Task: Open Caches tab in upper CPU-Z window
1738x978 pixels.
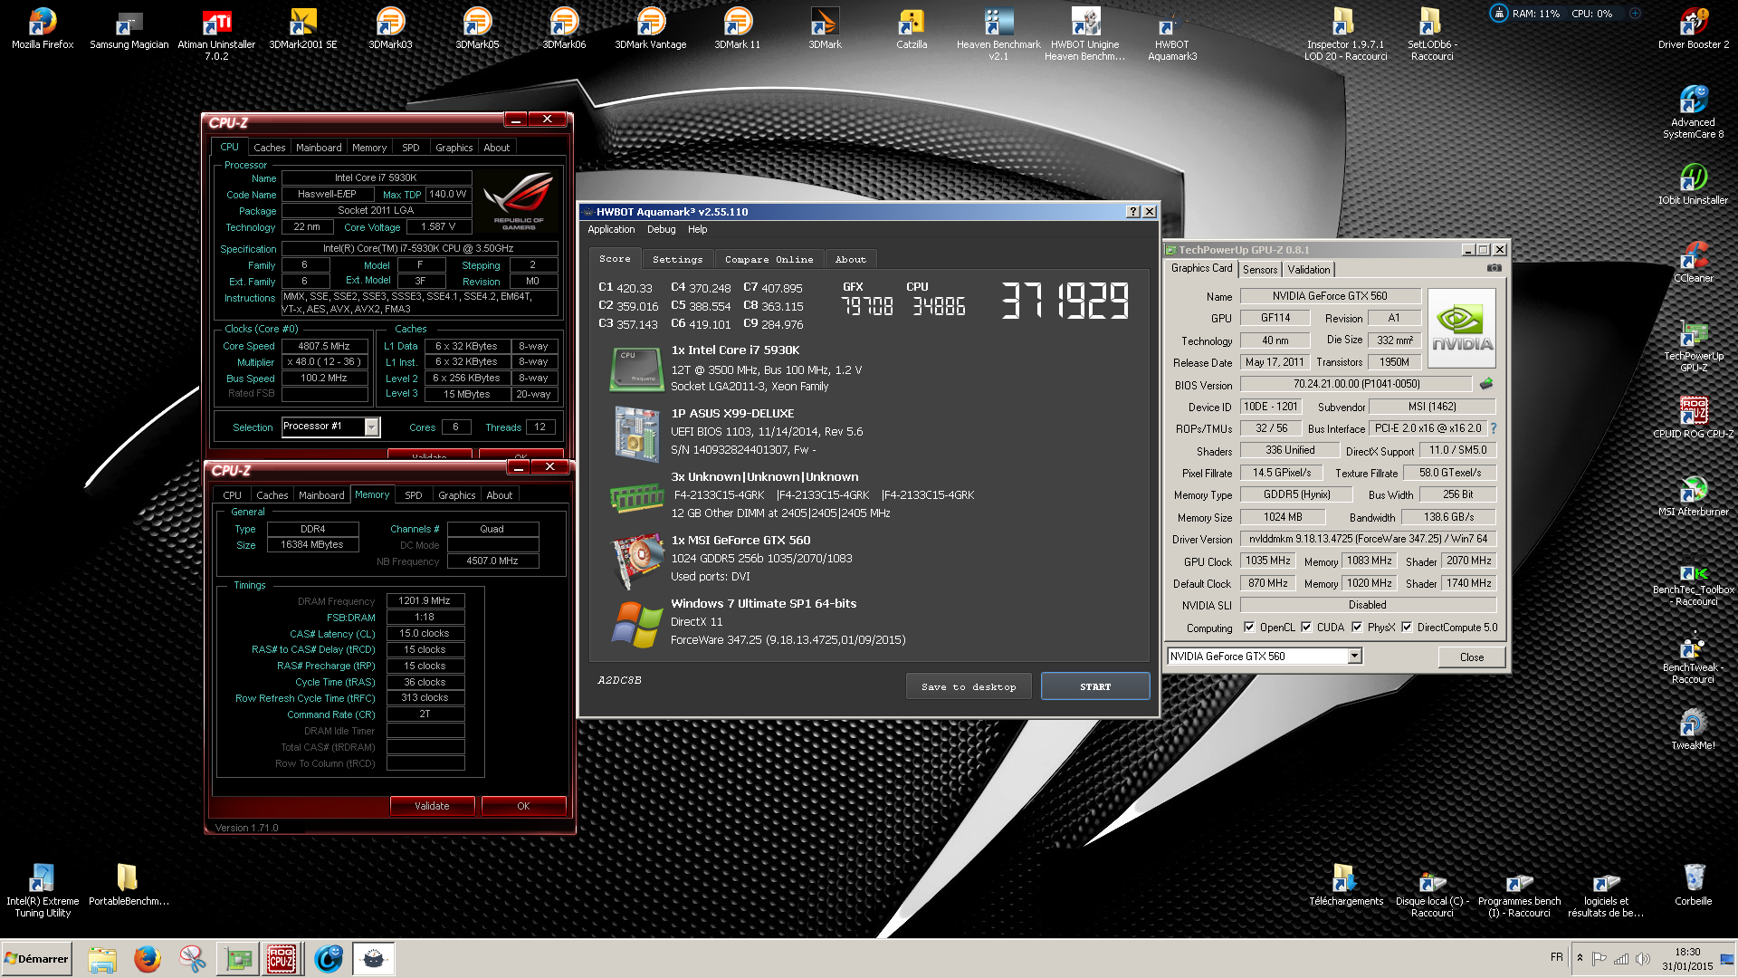Action: (x=269, y=148)
